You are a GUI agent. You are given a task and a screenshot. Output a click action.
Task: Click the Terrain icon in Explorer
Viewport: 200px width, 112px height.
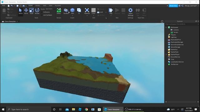coord(172,32)
